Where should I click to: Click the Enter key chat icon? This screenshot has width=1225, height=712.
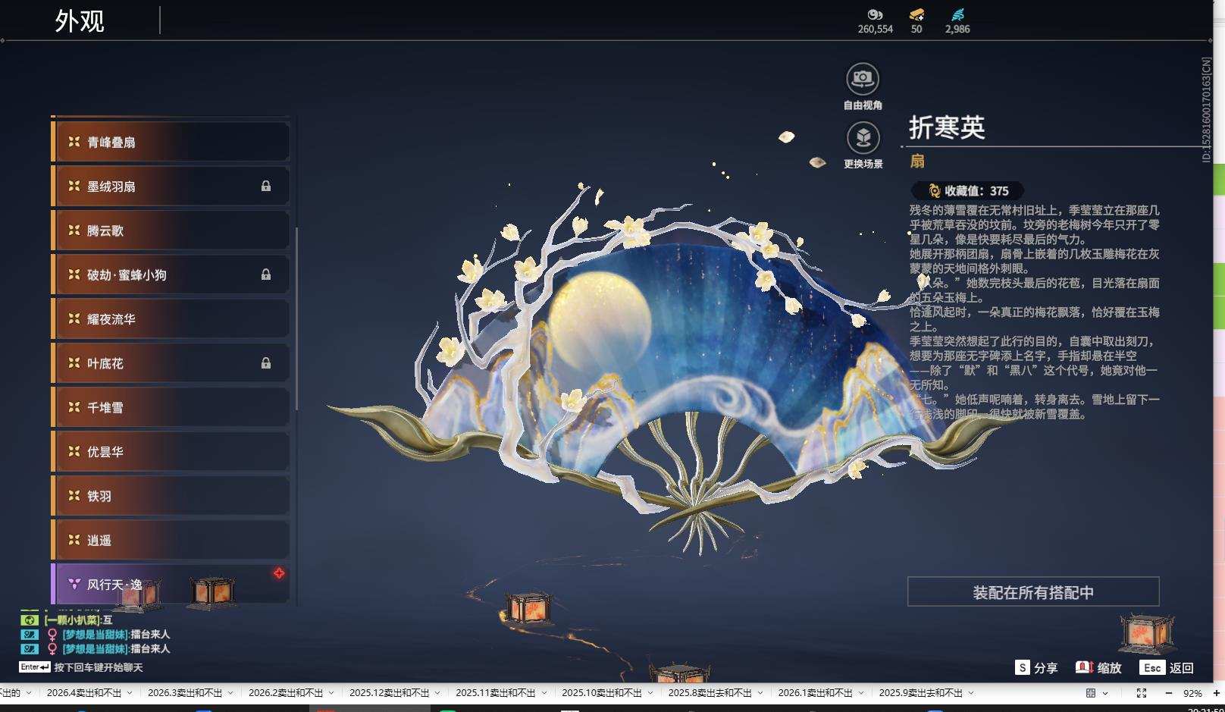click(34, 667)
